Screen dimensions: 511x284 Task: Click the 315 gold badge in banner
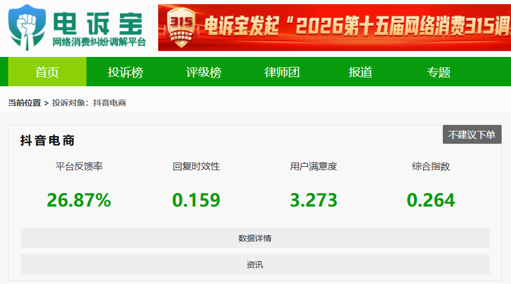click(x=181, y=28)
